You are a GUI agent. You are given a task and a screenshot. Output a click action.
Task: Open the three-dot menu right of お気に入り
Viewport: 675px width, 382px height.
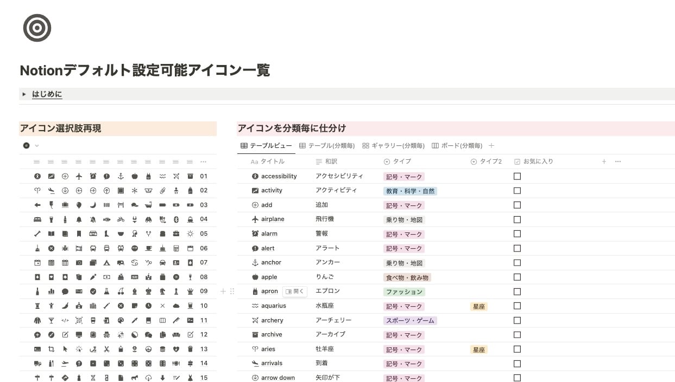(x=617, y=161)
